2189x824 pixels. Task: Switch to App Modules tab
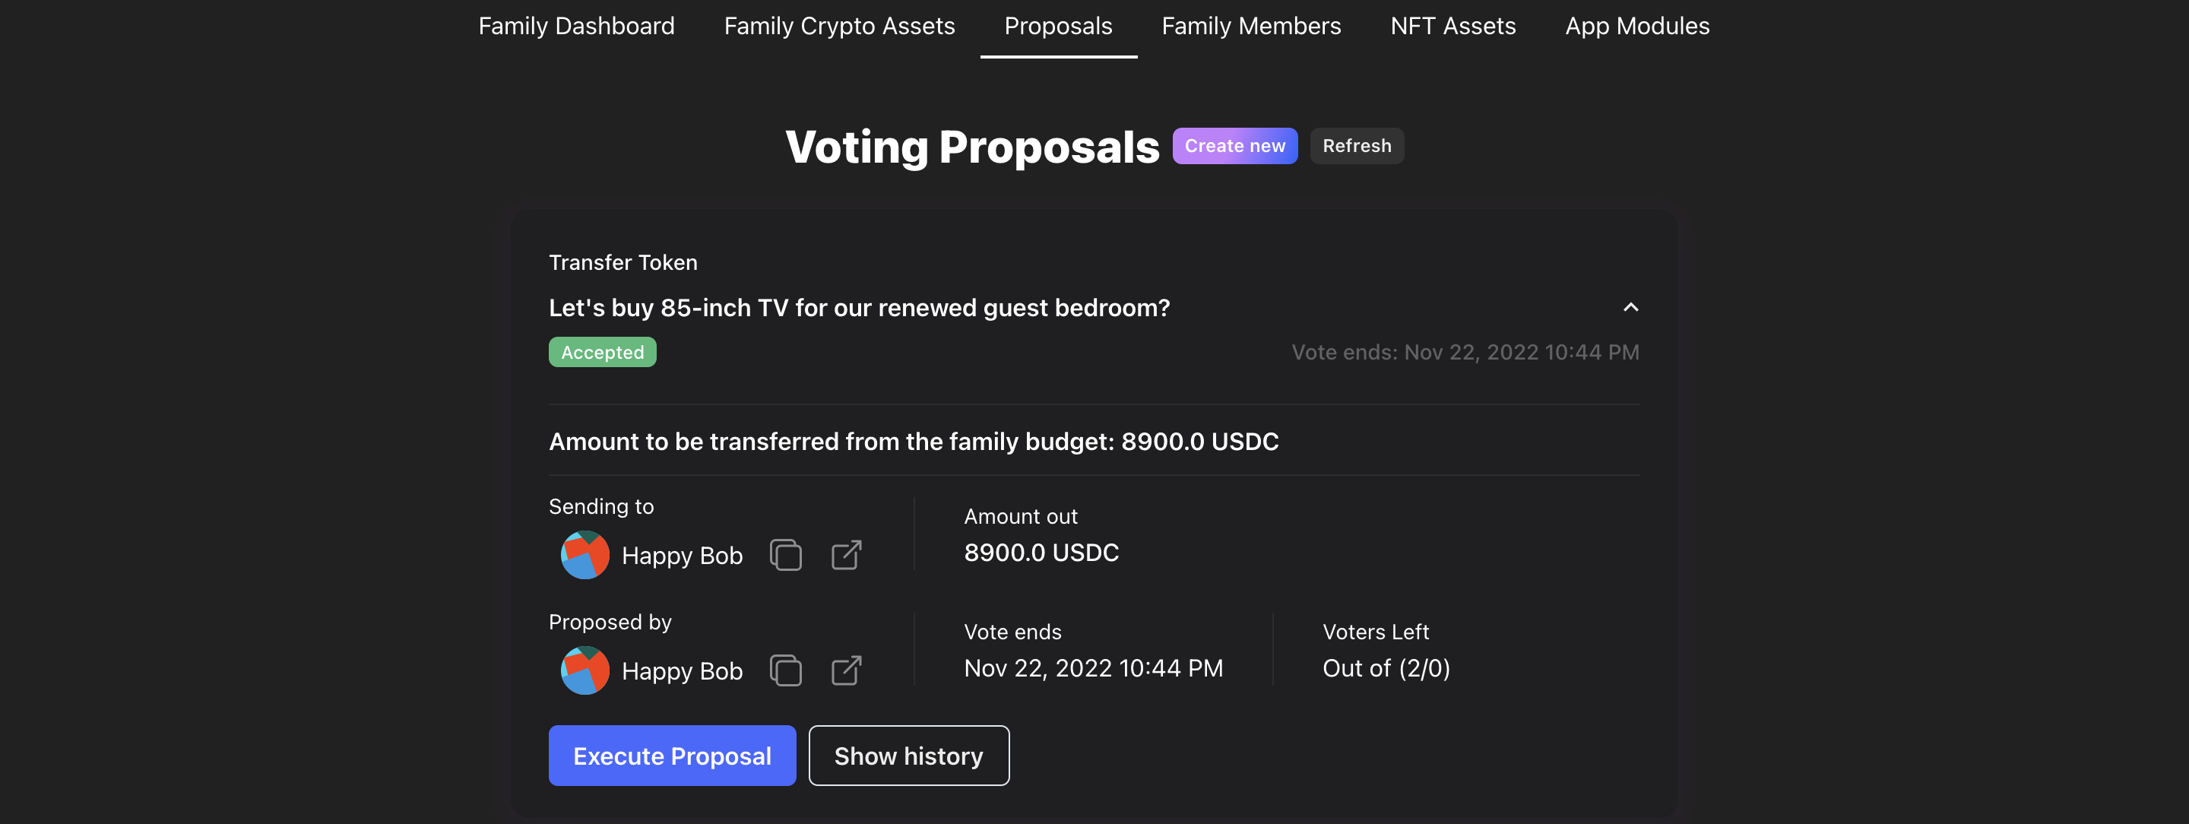[1636, 26]
